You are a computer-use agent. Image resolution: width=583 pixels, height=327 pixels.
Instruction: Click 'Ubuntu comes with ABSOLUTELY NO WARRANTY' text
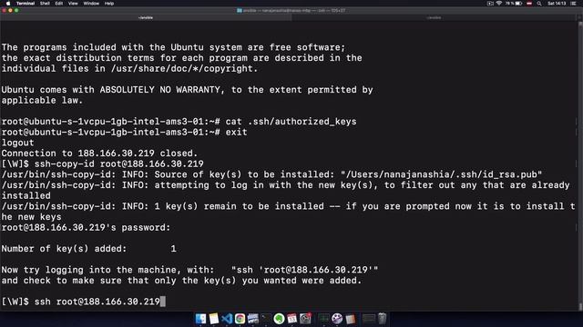[110, 90]
